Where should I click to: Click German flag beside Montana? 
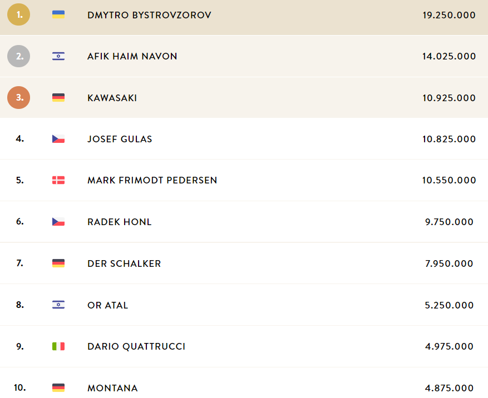(58, 388)
